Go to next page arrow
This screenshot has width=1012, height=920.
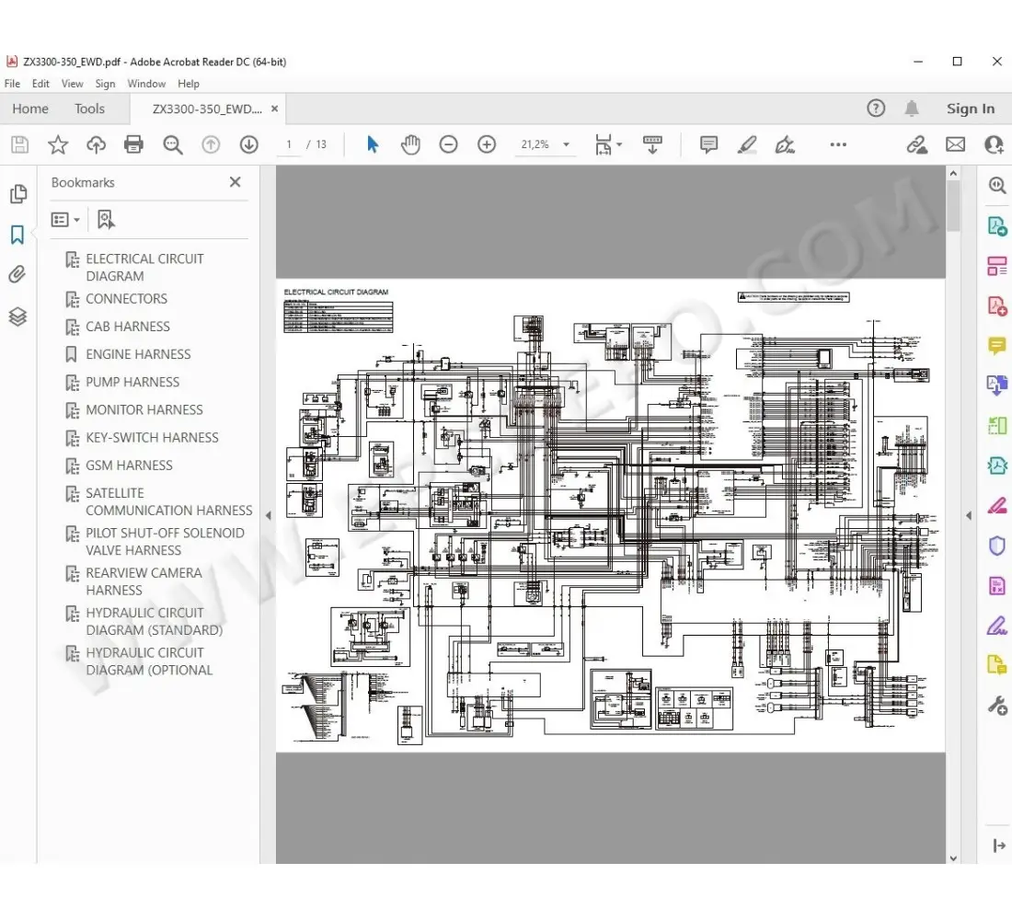248,144
